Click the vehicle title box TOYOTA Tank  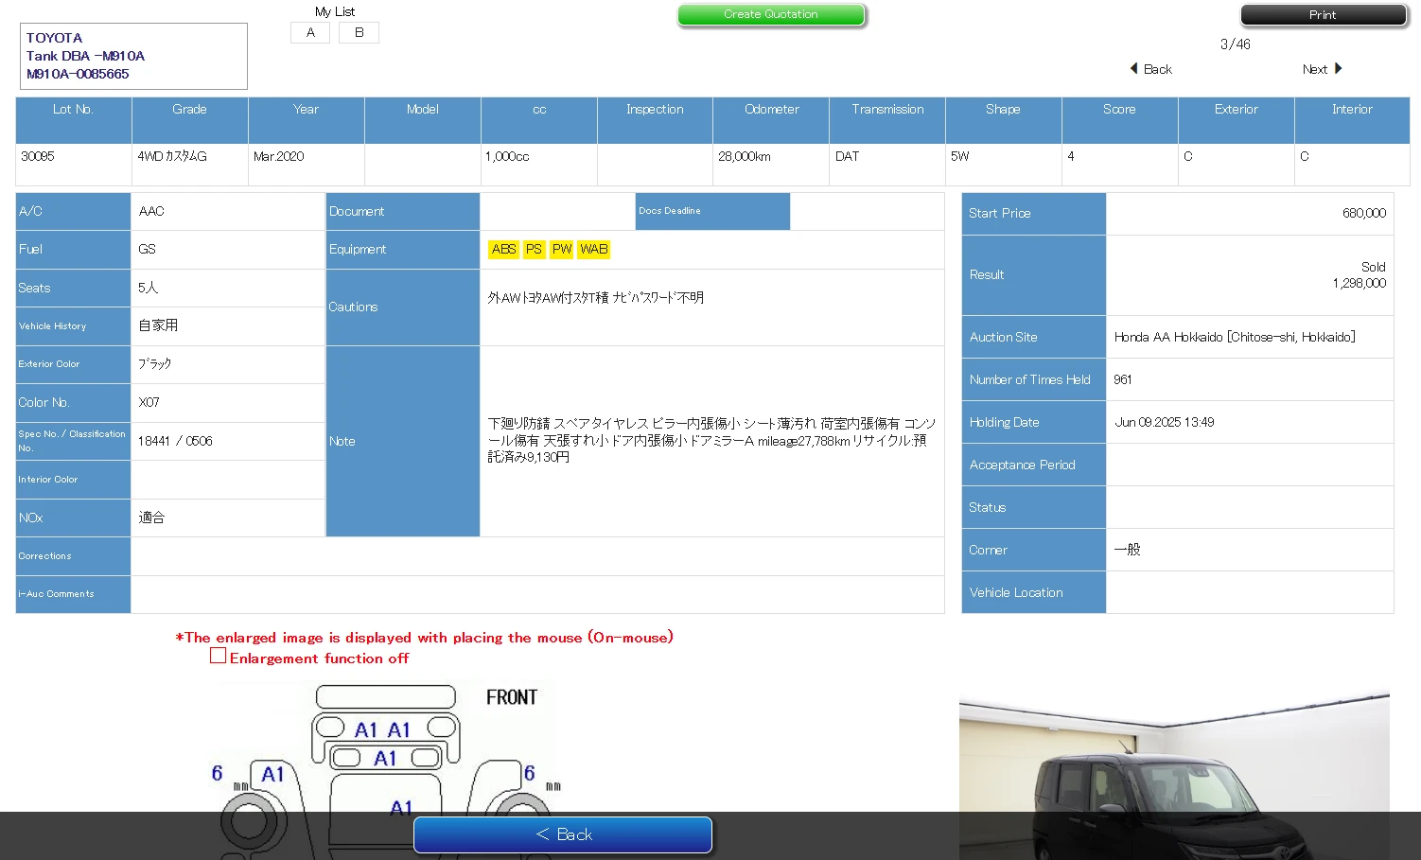(133, 56)
